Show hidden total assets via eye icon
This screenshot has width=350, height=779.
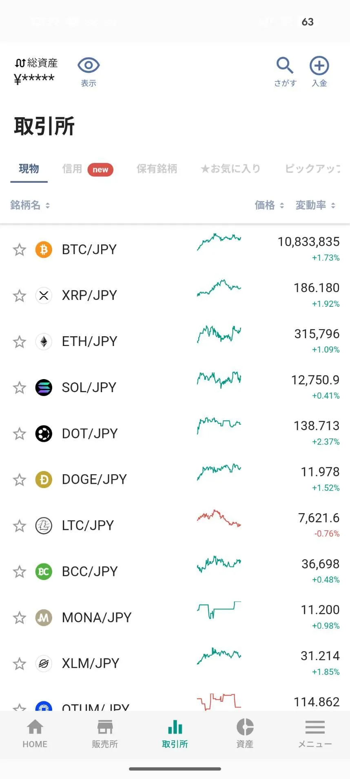pos(89,65)
